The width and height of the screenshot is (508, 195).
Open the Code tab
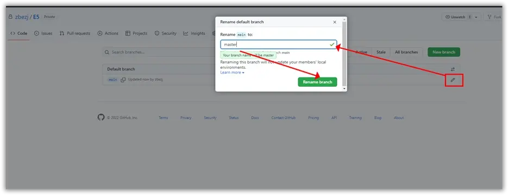(x=19, y=33)
